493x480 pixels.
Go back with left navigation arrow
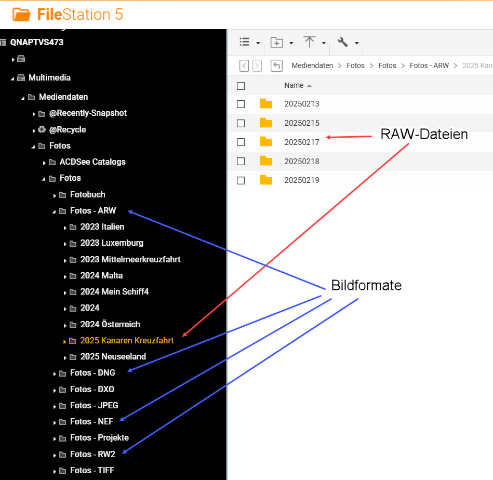click(244, 66)
